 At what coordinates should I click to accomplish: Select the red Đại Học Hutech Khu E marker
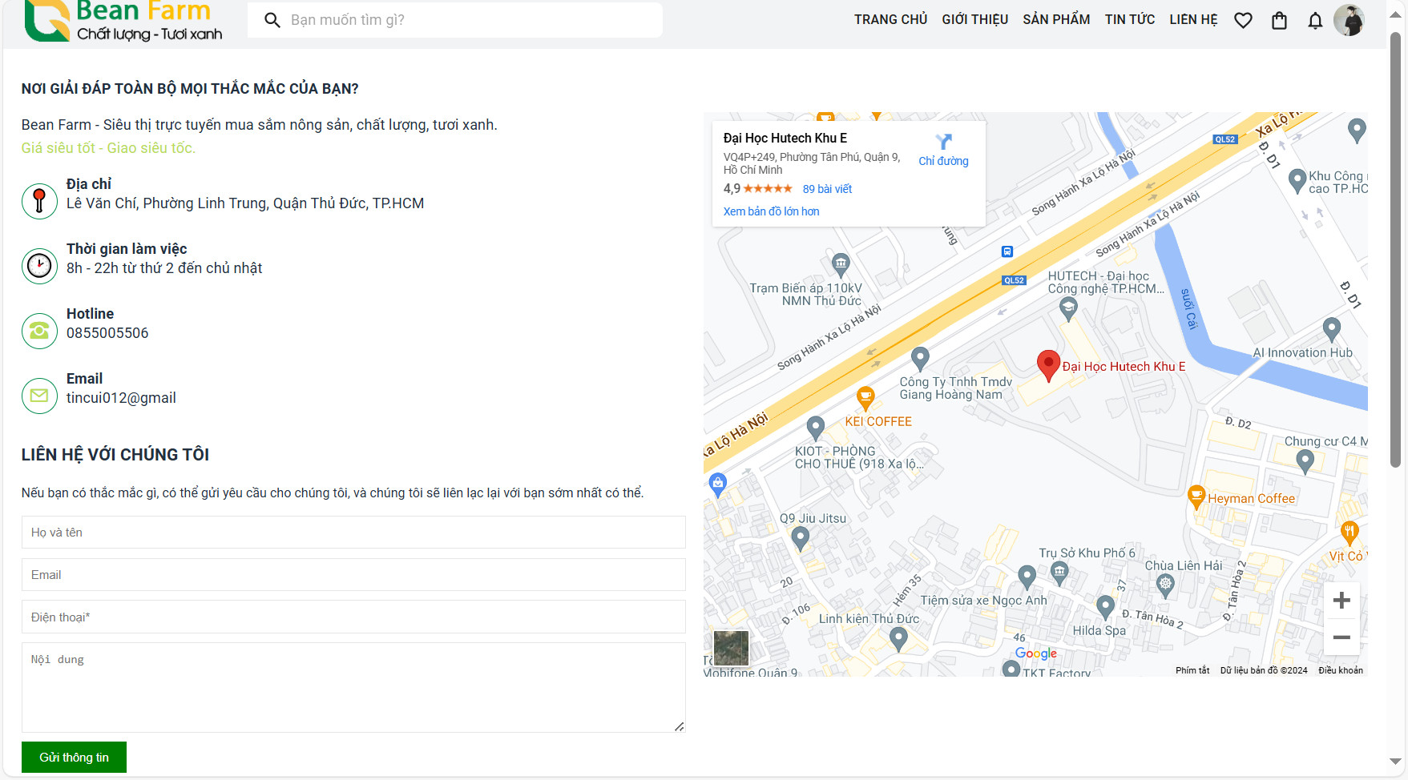pos(1048,365)
